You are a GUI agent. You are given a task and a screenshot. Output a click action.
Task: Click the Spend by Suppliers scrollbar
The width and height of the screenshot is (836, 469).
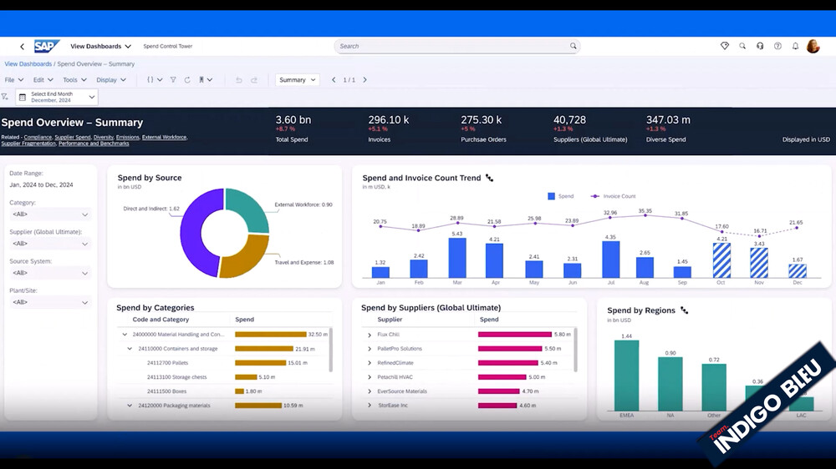tap(575, 350)
